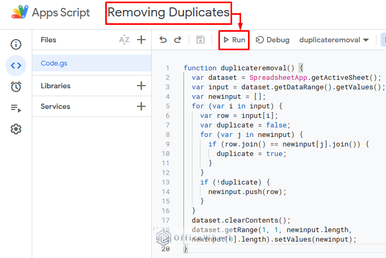Select the Code.gs file

54,63
